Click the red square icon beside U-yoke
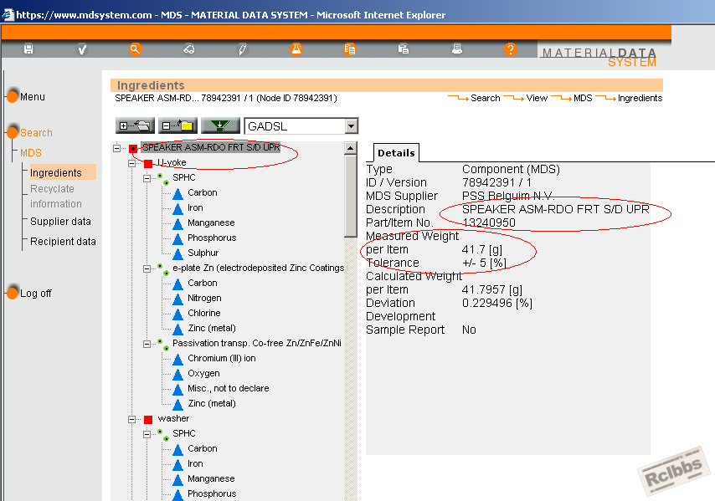Screen dimensions: 715x501 pyautogui.click(x=148, y=163)
